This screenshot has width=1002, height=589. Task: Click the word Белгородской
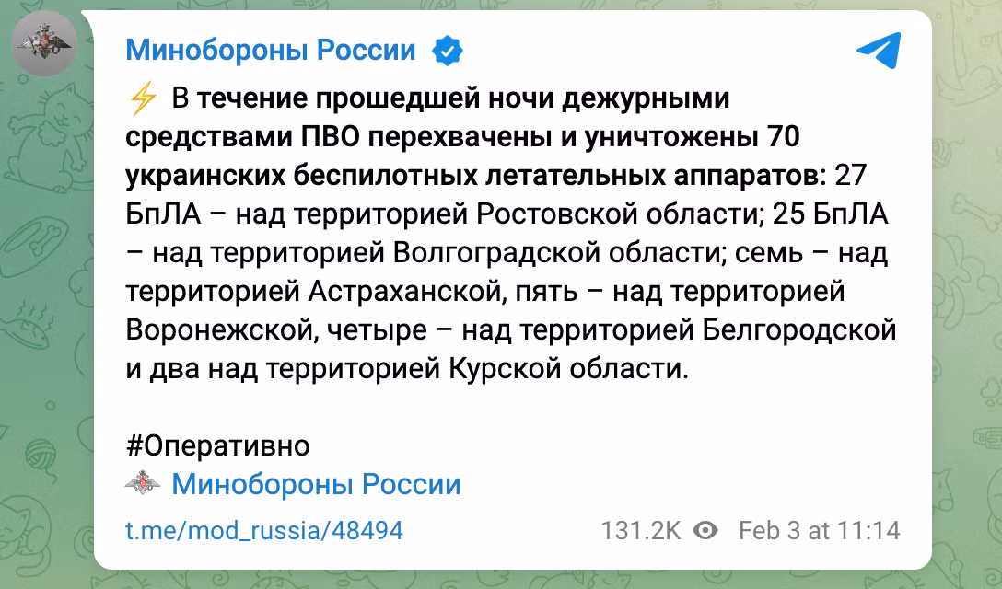[798, 330]
